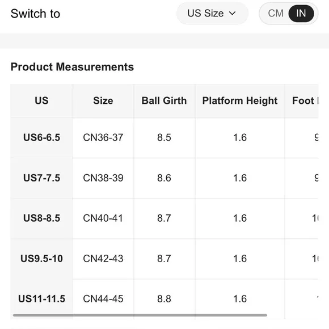Image resolution: width=329 pixels, height=329 pixels.
Task: Click the Platform Height column header
Action: pyautogui.click(x=240, y=101)
